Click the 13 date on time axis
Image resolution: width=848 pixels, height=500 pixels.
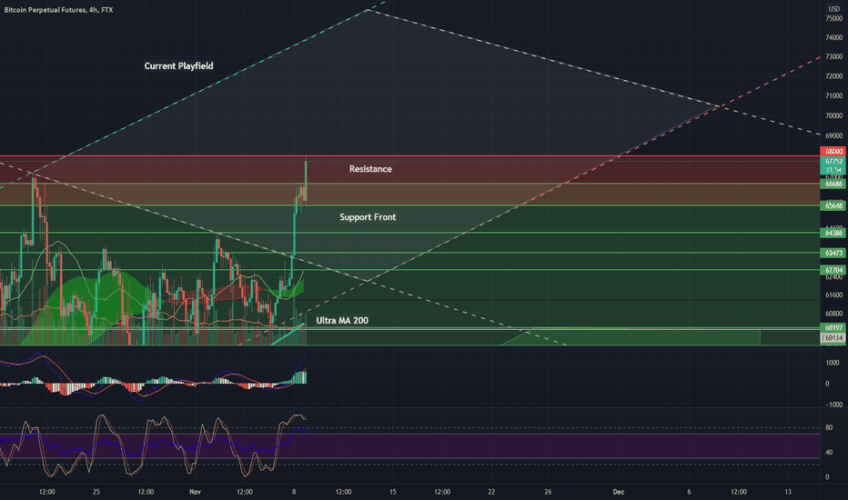788,492
